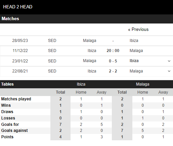
Task: Select the Tables section header
Action: point(7,84)
